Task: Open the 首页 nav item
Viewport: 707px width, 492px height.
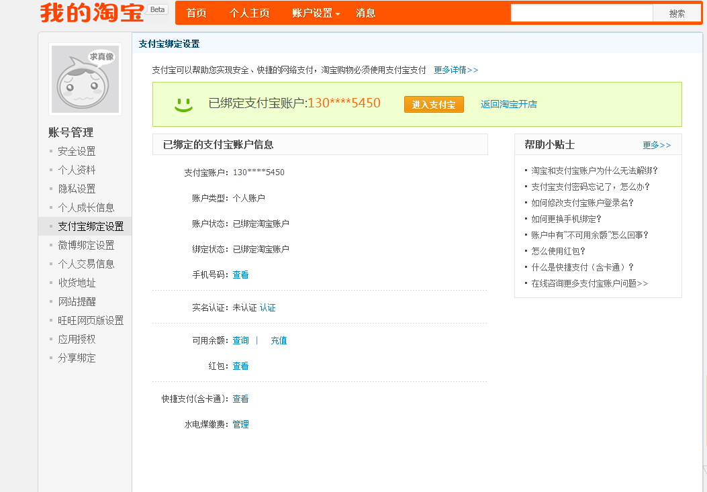Action: (x=197, y=13)
